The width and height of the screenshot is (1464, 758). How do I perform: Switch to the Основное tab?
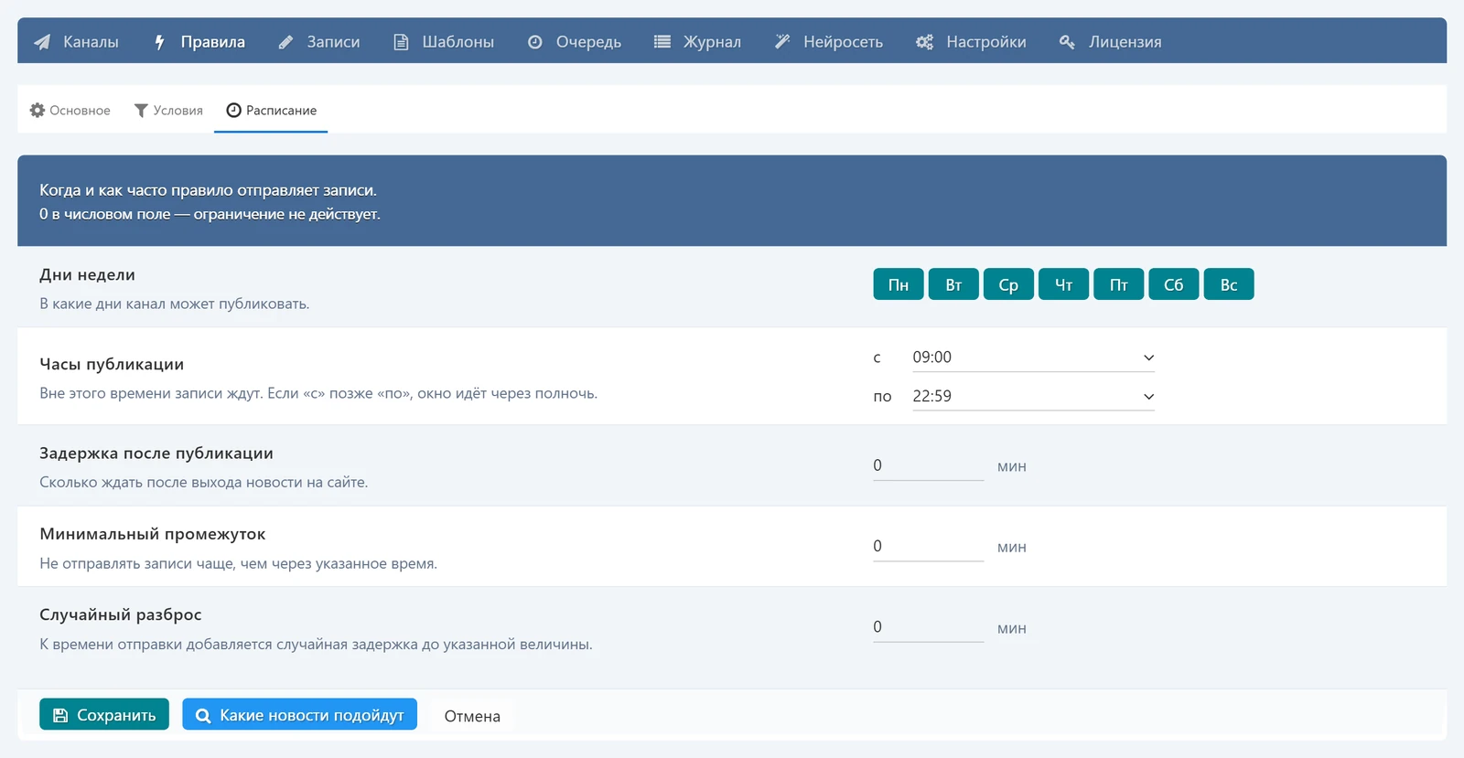click(70, 110)
